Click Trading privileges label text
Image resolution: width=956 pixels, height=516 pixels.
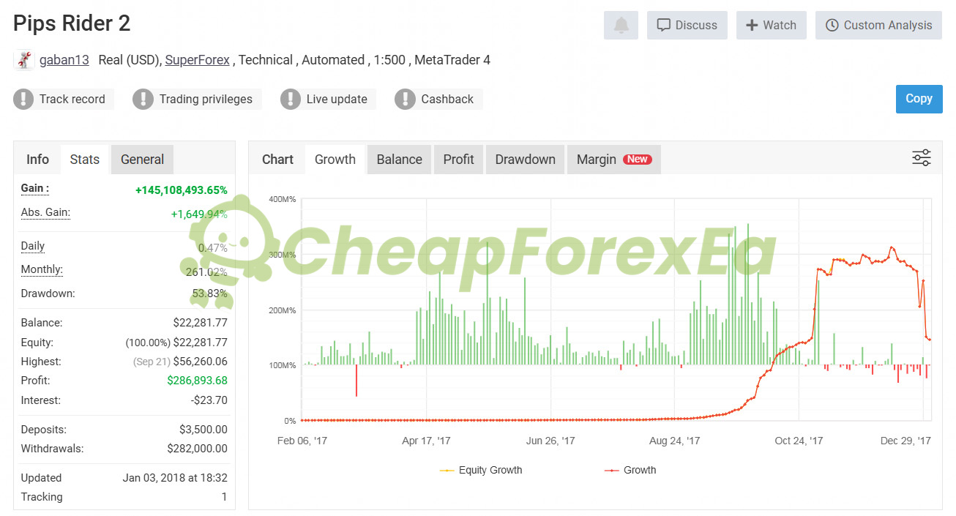coord(206,99)
